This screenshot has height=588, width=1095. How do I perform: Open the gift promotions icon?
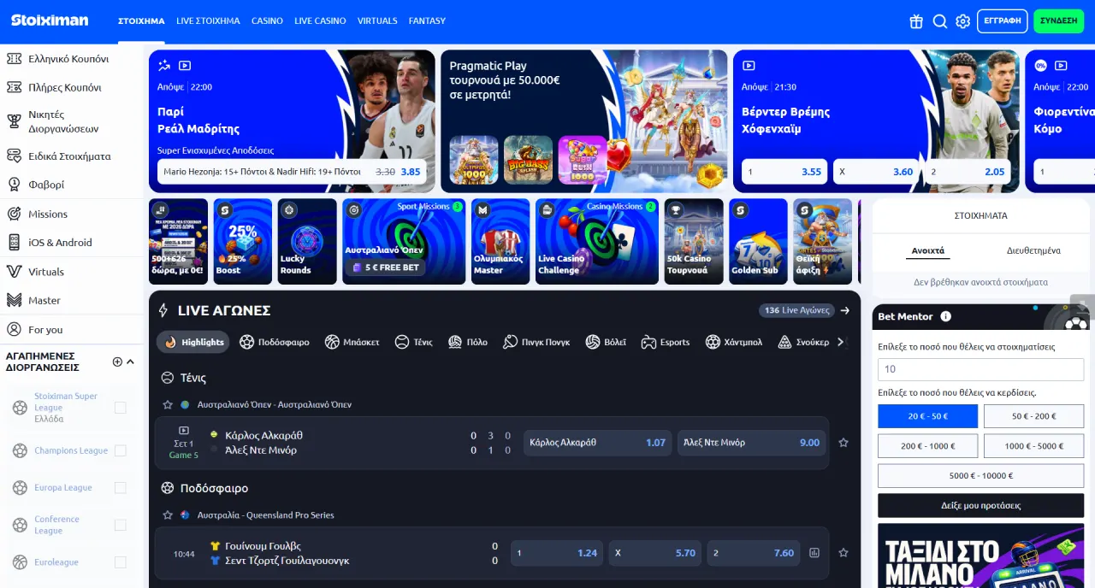[916, 21]
